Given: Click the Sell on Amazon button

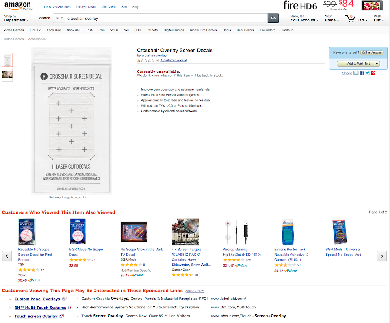Looking at the screenshot, I should [372, 53].
